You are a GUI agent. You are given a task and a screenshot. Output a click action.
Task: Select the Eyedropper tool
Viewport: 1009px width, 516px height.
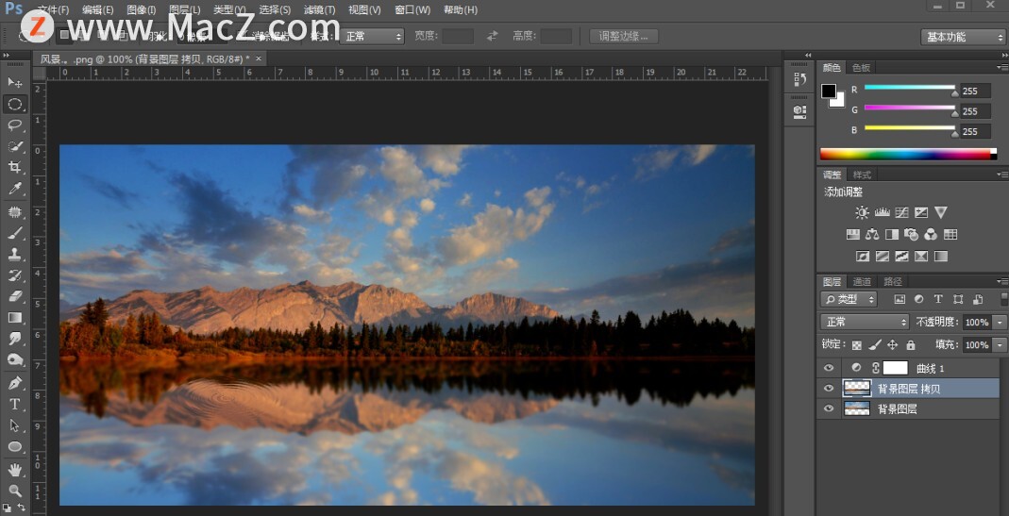[15, 189]
